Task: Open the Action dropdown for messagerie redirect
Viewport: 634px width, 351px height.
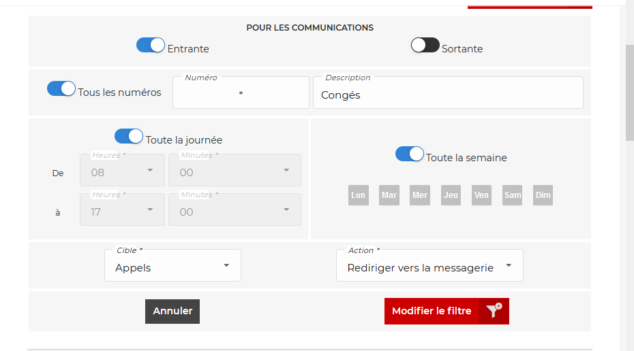Action: [429, 265]
